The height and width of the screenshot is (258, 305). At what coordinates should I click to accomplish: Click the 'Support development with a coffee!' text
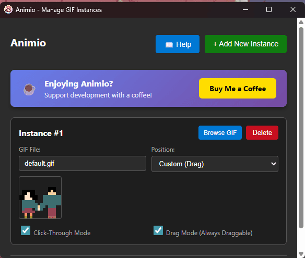click(98, 95)
